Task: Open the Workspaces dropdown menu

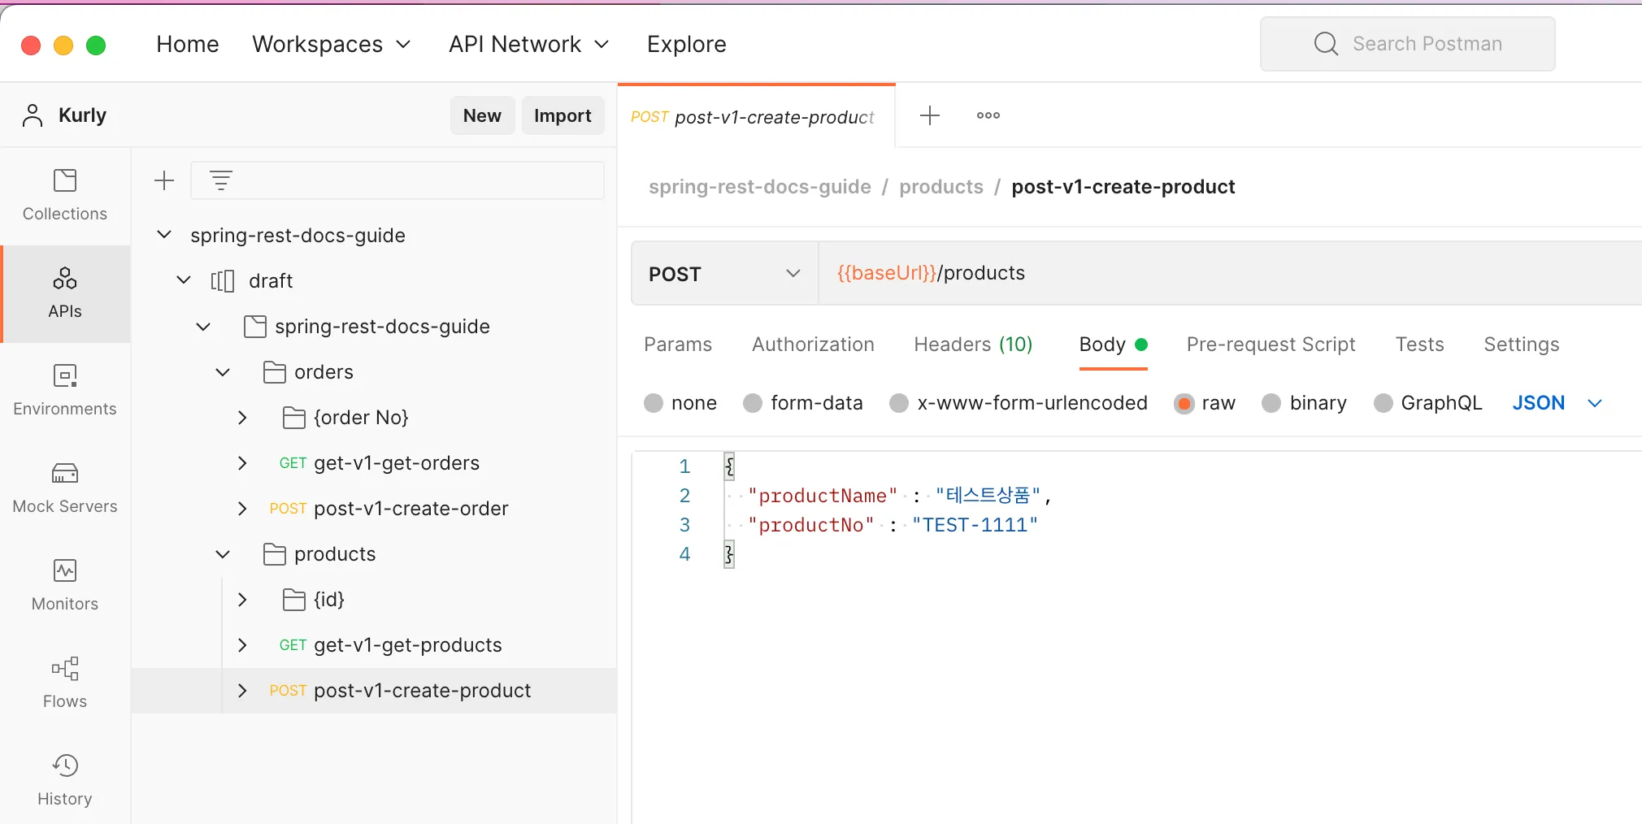Action: 332,44
